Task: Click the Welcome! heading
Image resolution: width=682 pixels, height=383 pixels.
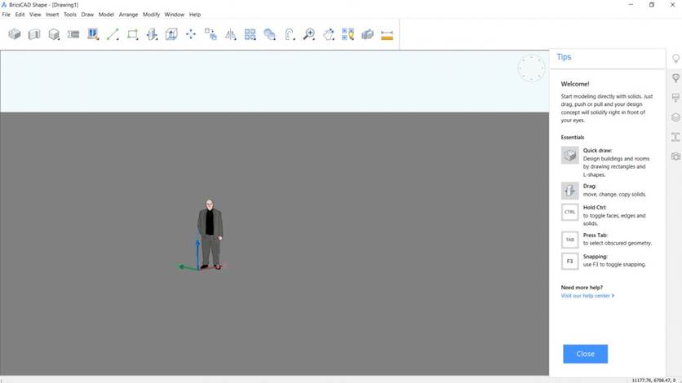Action: [x=575, y=84]
